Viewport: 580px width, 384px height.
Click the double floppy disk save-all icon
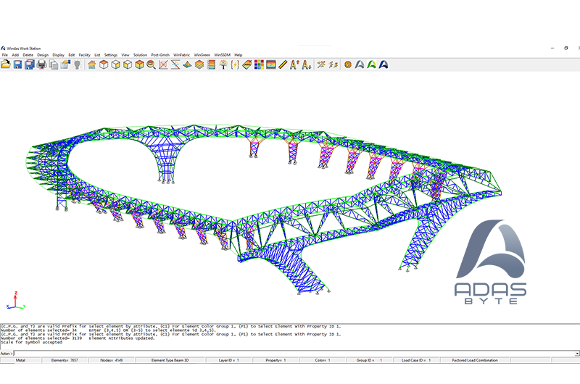(29, 64)
